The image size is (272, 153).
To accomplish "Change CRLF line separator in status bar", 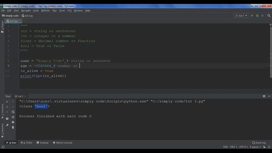I will (x=233, y=147).
